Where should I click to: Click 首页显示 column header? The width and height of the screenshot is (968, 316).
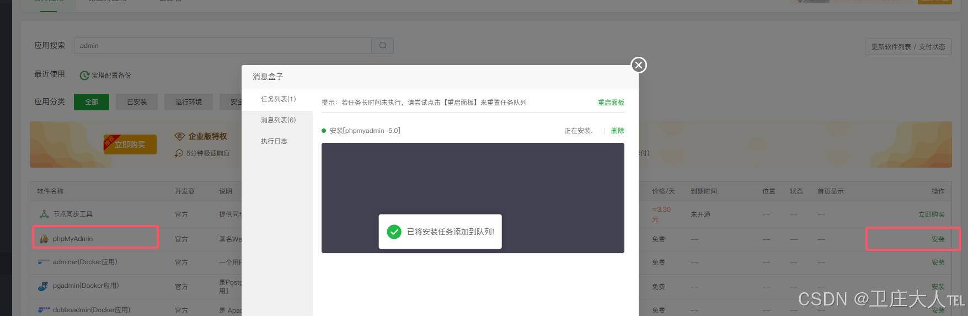[831, 191]
